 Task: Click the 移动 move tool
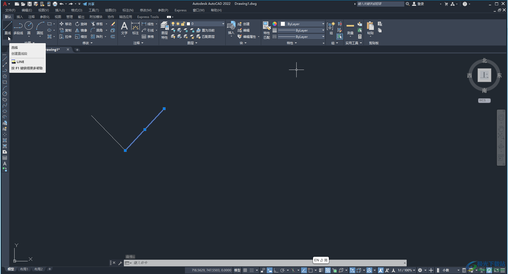65,24
